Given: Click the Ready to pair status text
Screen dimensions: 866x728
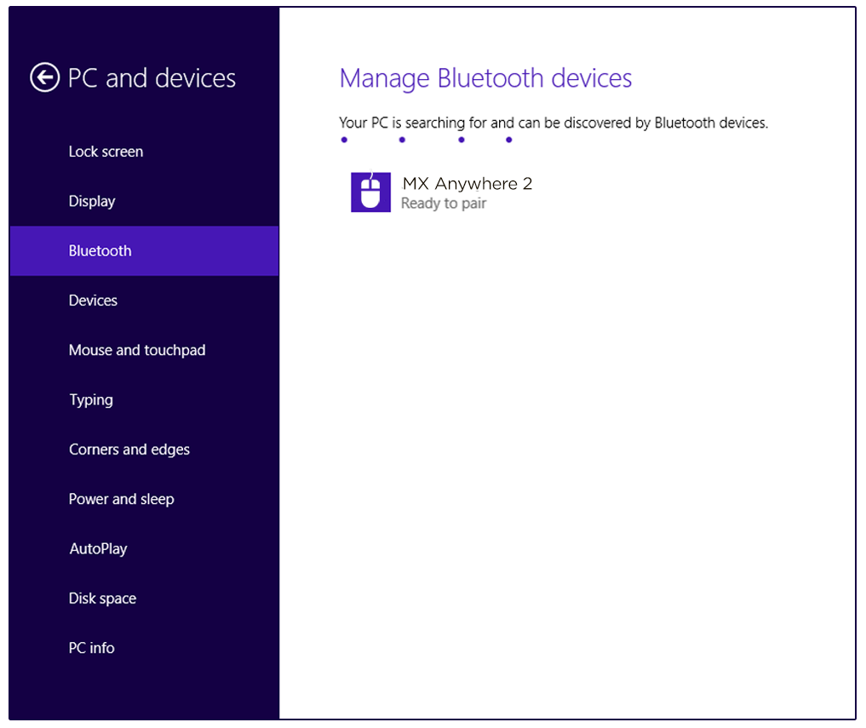Looking at the screenshot, I should pos(444,203).
